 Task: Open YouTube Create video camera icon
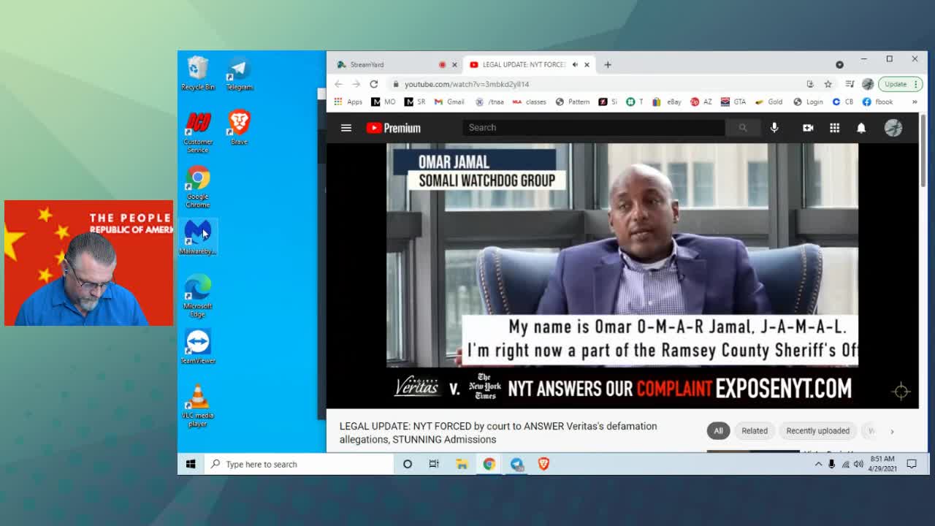[808, 128]
